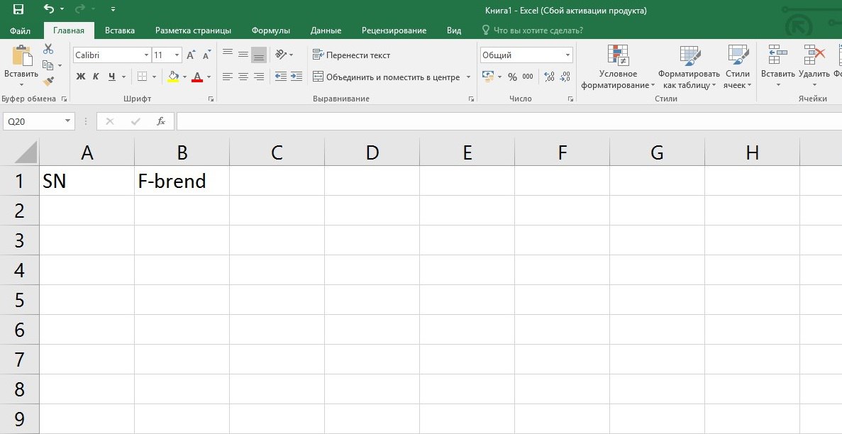Click the Что вы хотите сделать search box
Screen dimensions: 842x434
click(538, 30)
